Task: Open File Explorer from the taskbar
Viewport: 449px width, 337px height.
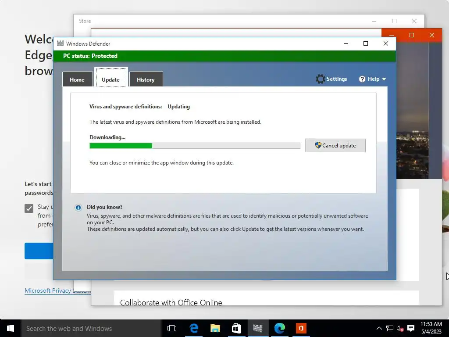Action: 215,328
